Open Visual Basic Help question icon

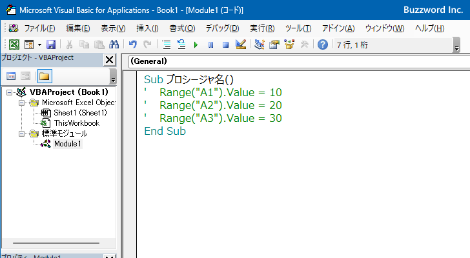point(323,45)
